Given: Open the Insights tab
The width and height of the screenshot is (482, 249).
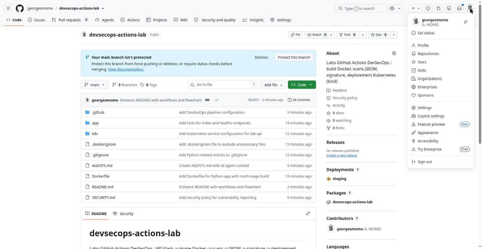Looking at the screenshot, I should tap(253, 20).
